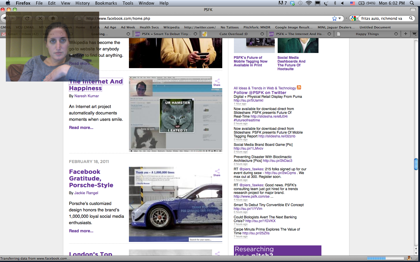Close the Cute Overload :D tab
This screenshot has height=262, width=420.
click(262, 34)
